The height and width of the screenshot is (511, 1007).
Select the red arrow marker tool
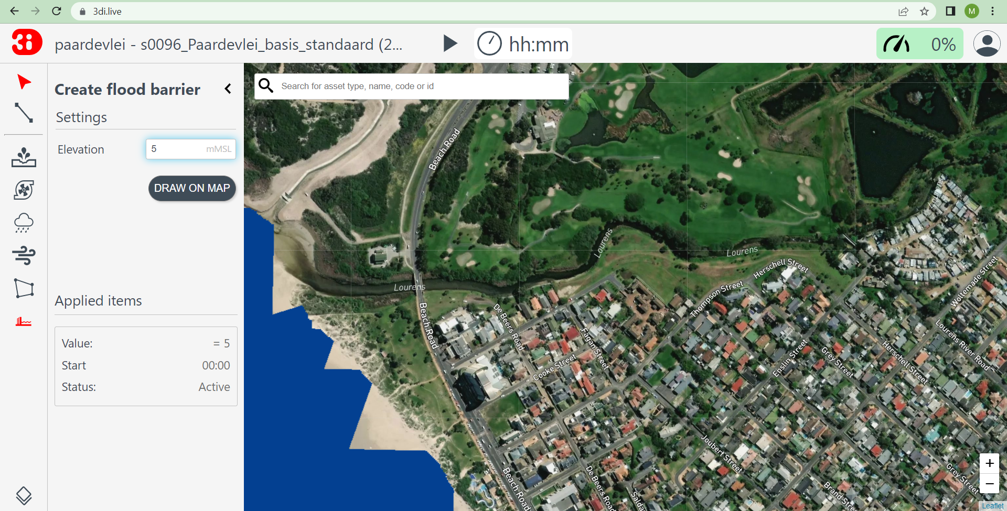[x=23, y=82]
